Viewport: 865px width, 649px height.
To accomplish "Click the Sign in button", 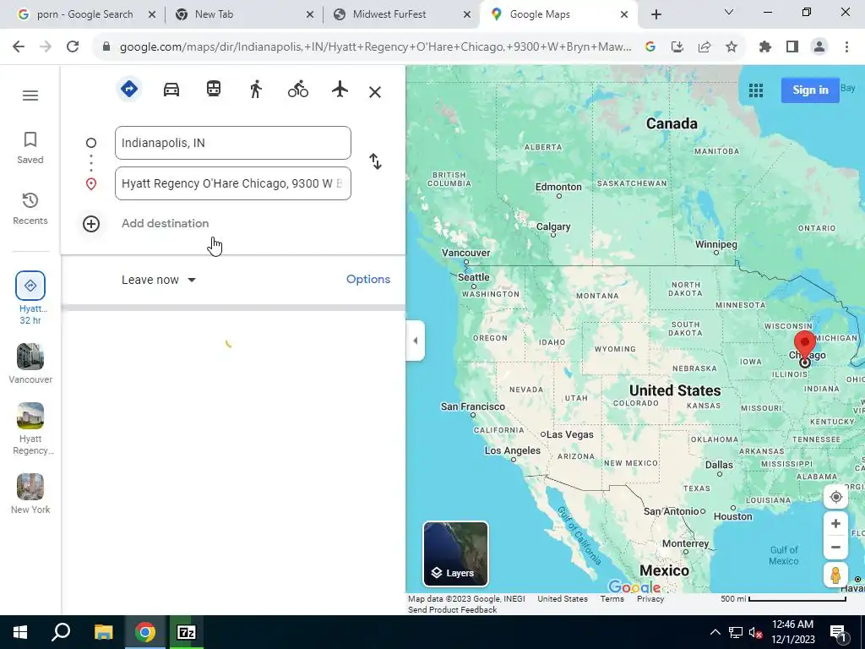I will [810, 90].
